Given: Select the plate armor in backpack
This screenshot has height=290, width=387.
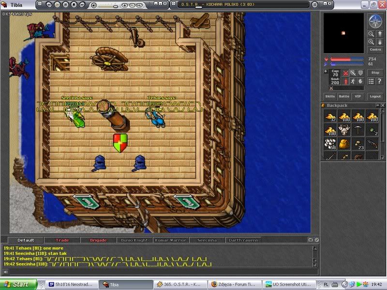Looking at the screenshot, I should pyautogui.click(x=344, y=130).
